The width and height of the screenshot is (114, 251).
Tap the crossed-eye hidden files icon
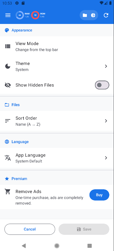pos(8,85)
